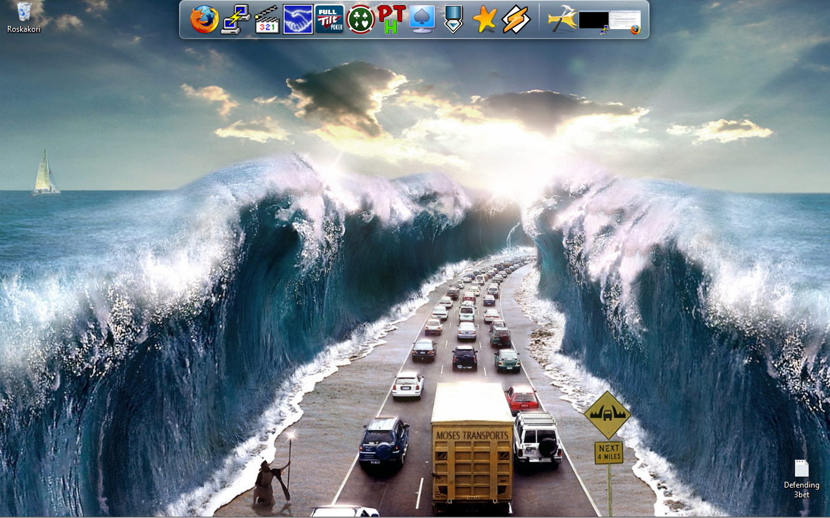
Task: Click the dock's vertical separator line
Action: 539,19
